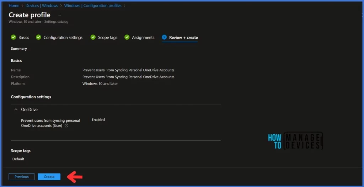
Task: Collapse the OneDrive settings section
Action: pos(16,110)
